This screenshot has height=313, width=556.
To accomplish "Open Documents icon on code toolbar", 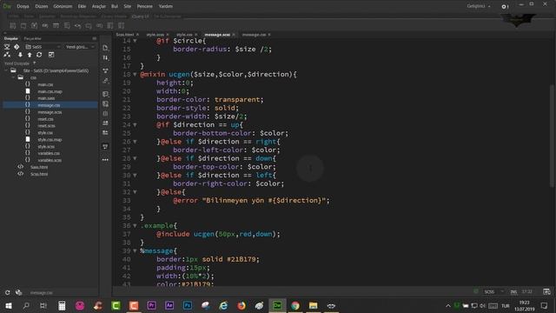I will [x=105, y=48].
